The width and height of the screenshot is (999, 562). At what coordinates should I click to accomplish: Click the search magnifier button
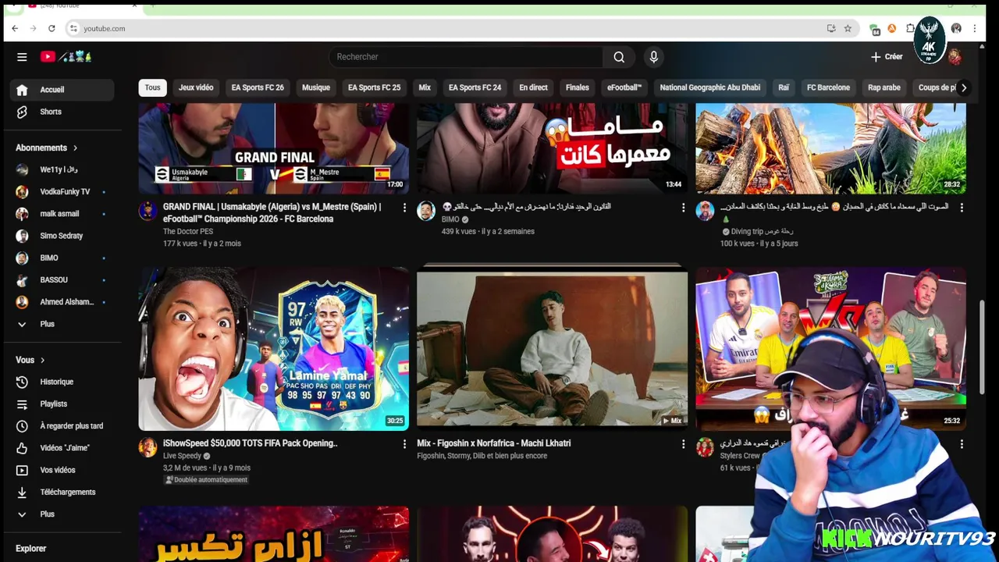coord(619,57)
